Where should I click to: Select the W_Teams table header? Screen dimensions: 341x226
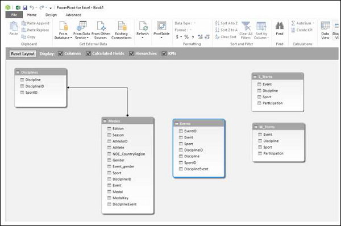tap(278, 127)
